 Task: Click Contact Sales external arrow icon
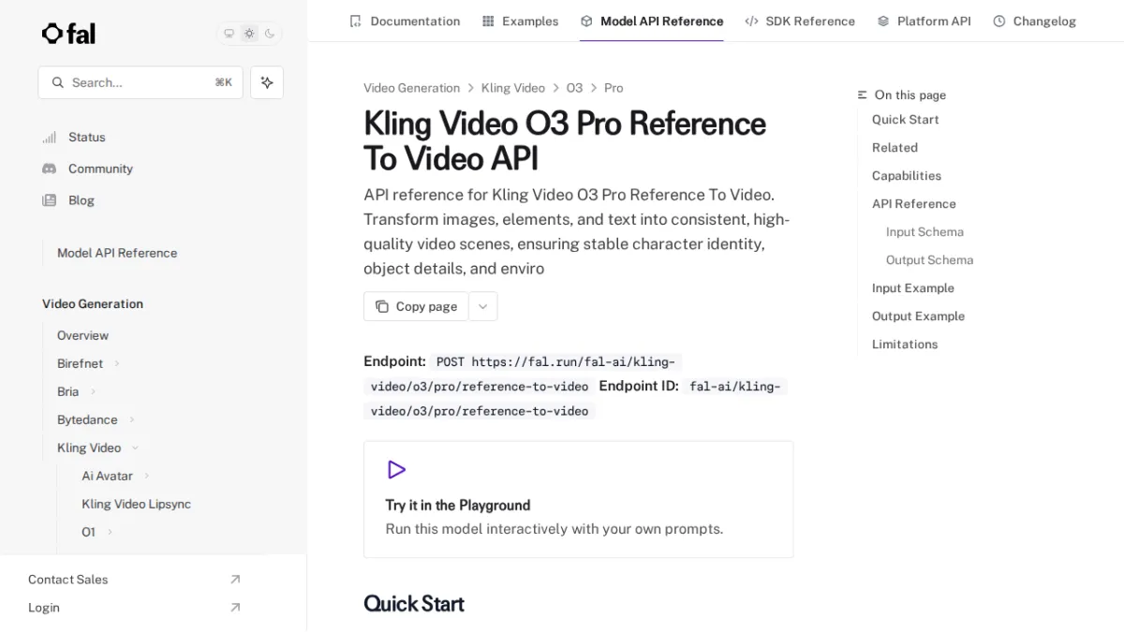pos(235,580)
